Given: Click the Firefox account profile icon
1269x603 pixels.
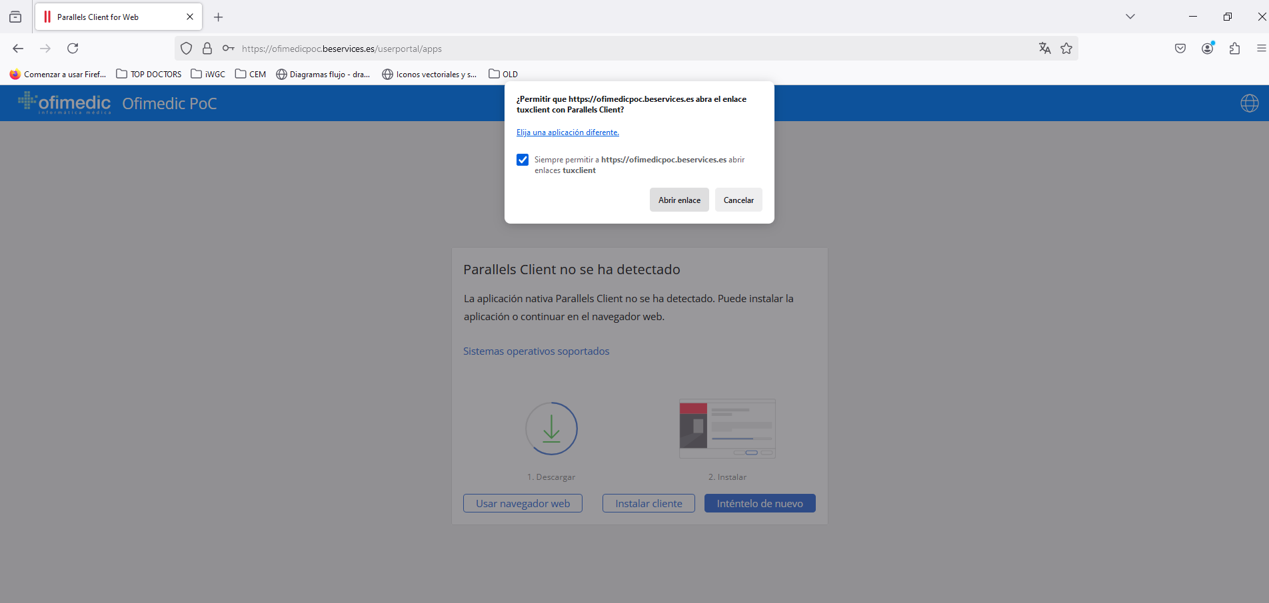Looking at the screenshot, I should pos(1207,48).
